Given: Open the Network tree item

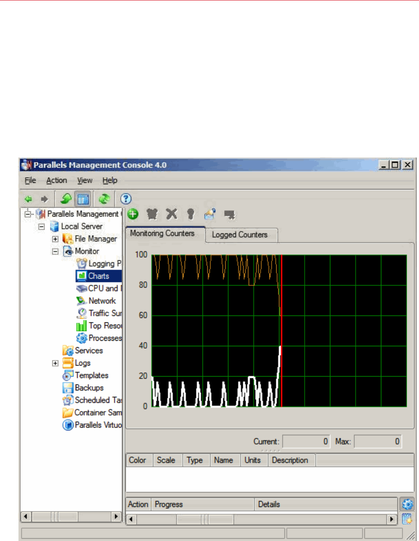Looking at the screenshot, I should tap(102, 301).
